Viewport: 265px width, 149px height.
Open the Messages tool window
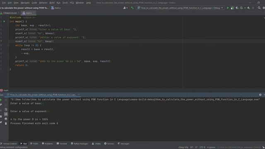point(123,144)
